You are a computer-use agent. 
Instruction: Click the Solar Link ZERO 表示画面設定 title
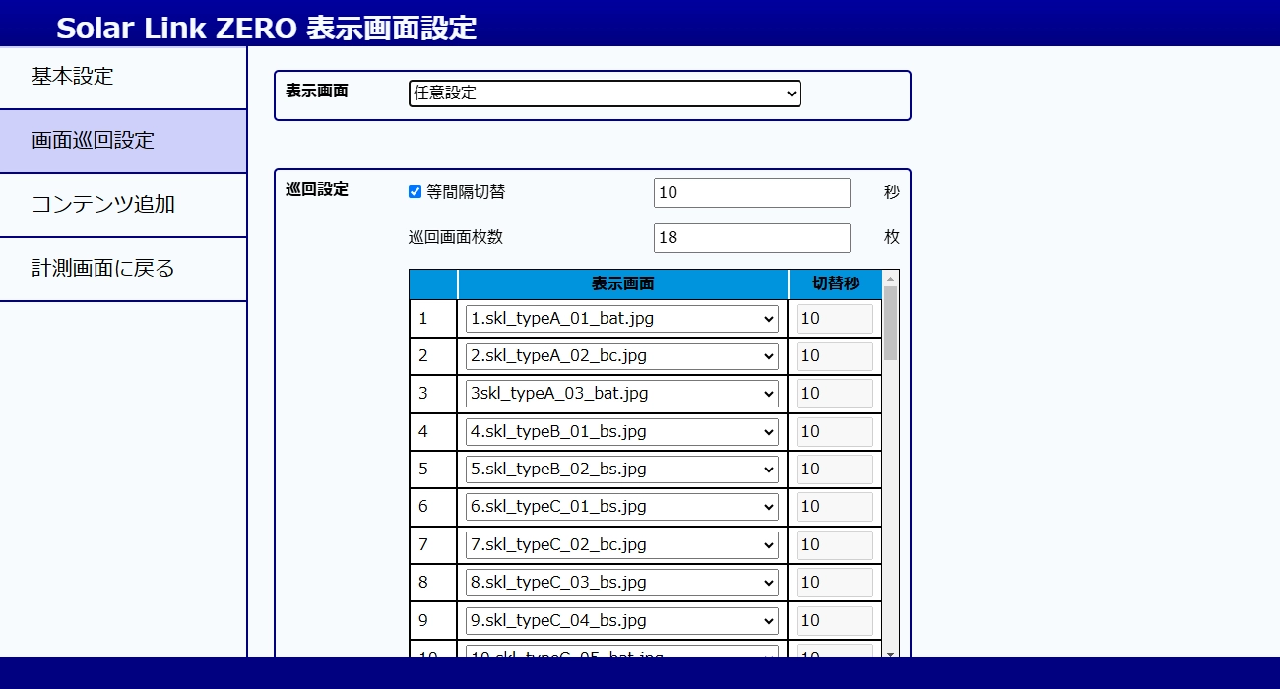[x=266, y=28]
